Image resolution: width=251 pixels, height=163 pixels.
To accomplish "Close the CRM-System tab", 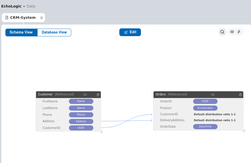I will (x=42, y=18).
